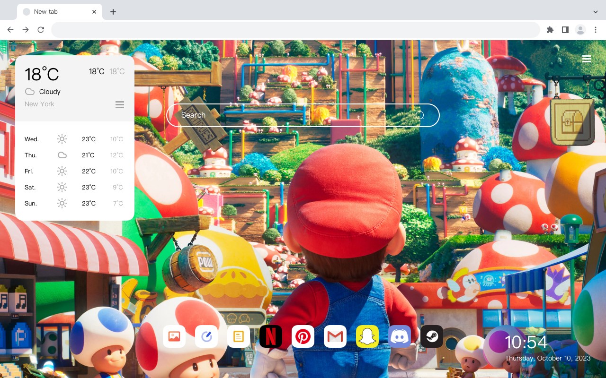The image size is (606, 378).
Task: Click the Thursday, October 10, 2023 date
Action: click(x=548, y=358)
